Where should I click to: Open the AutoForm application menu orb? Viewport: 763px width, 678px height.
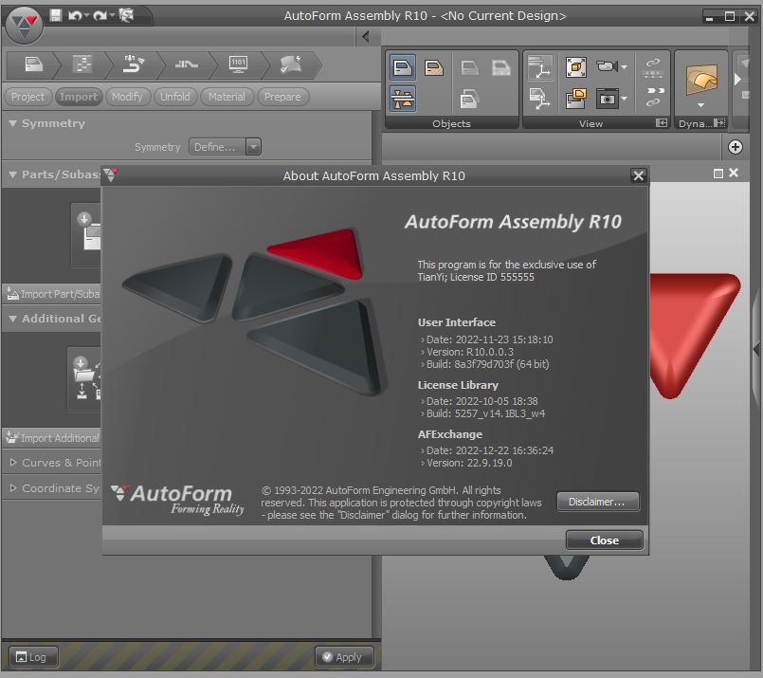coord(24,25)
